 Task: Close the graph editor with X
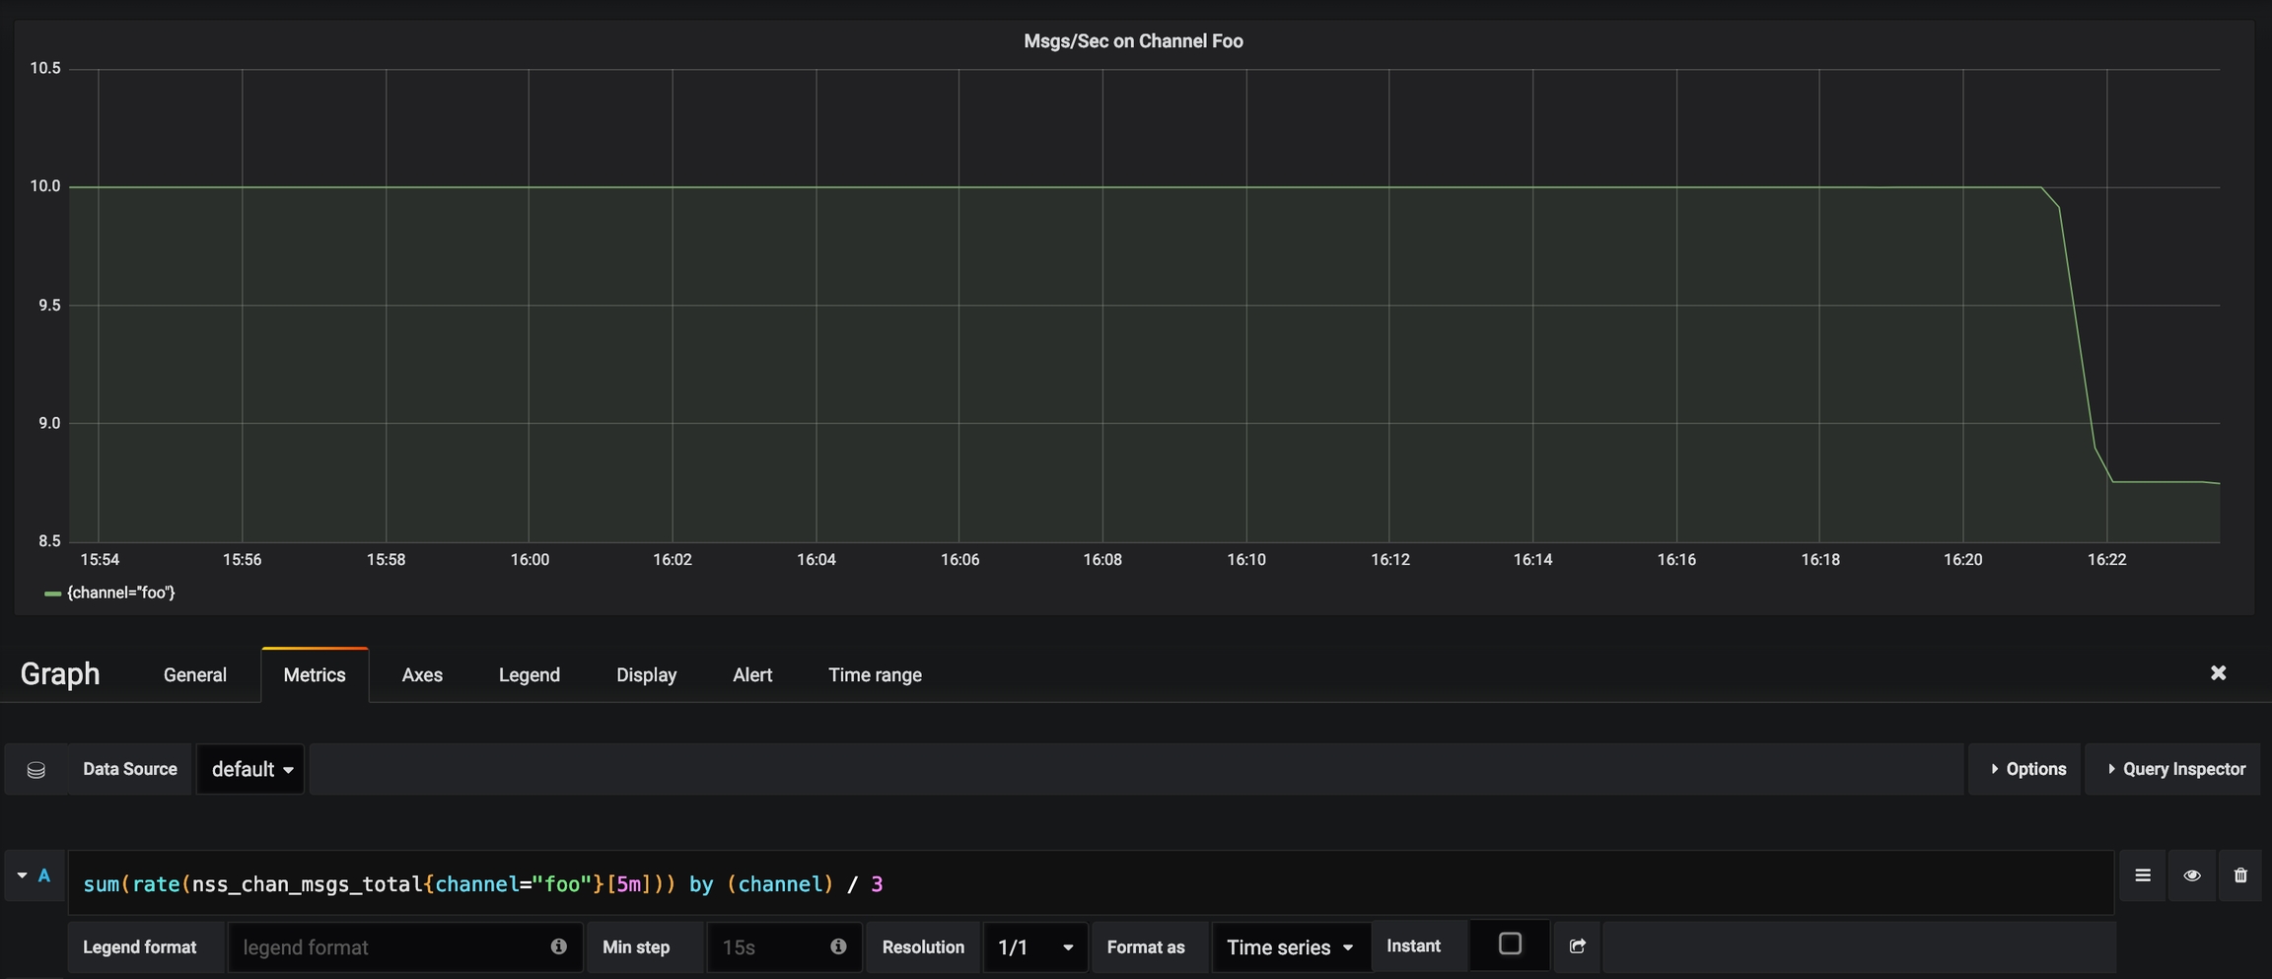[2218, 672]
